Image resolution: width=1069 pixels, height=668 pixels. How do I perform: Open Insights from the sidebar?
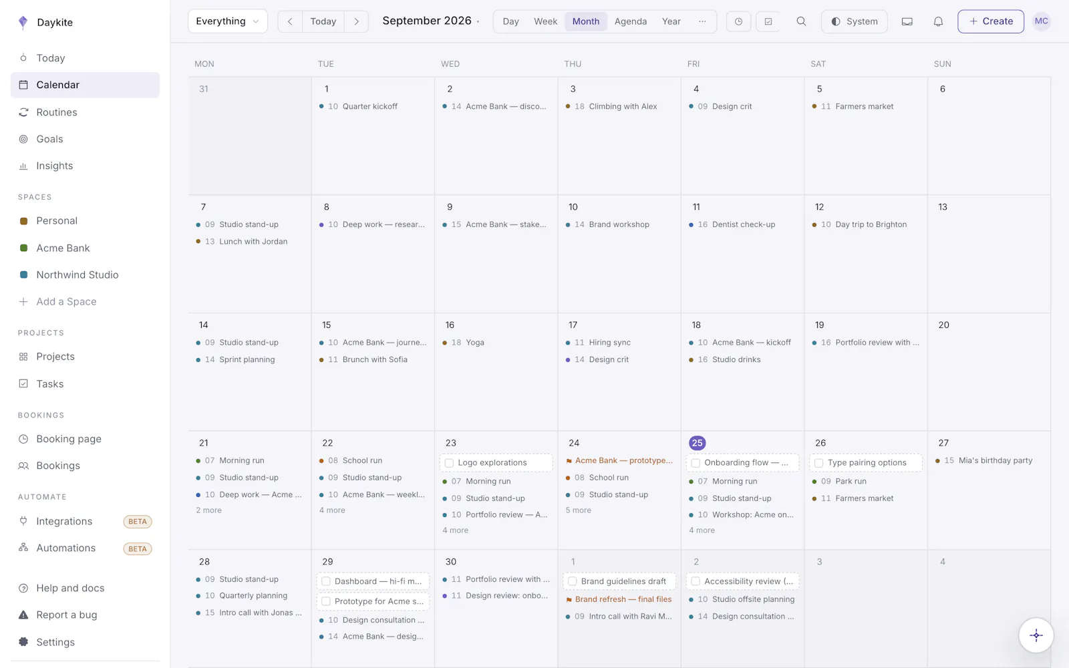coord(86,166)
